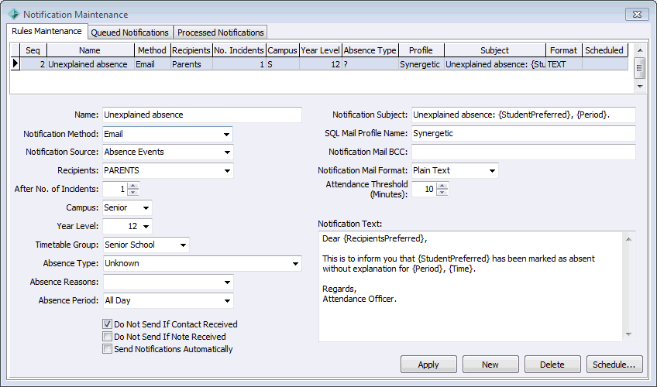This screenshot has height=387, width=657.
Task: Click the Profile column header
Action: click(x=421, y=50)
